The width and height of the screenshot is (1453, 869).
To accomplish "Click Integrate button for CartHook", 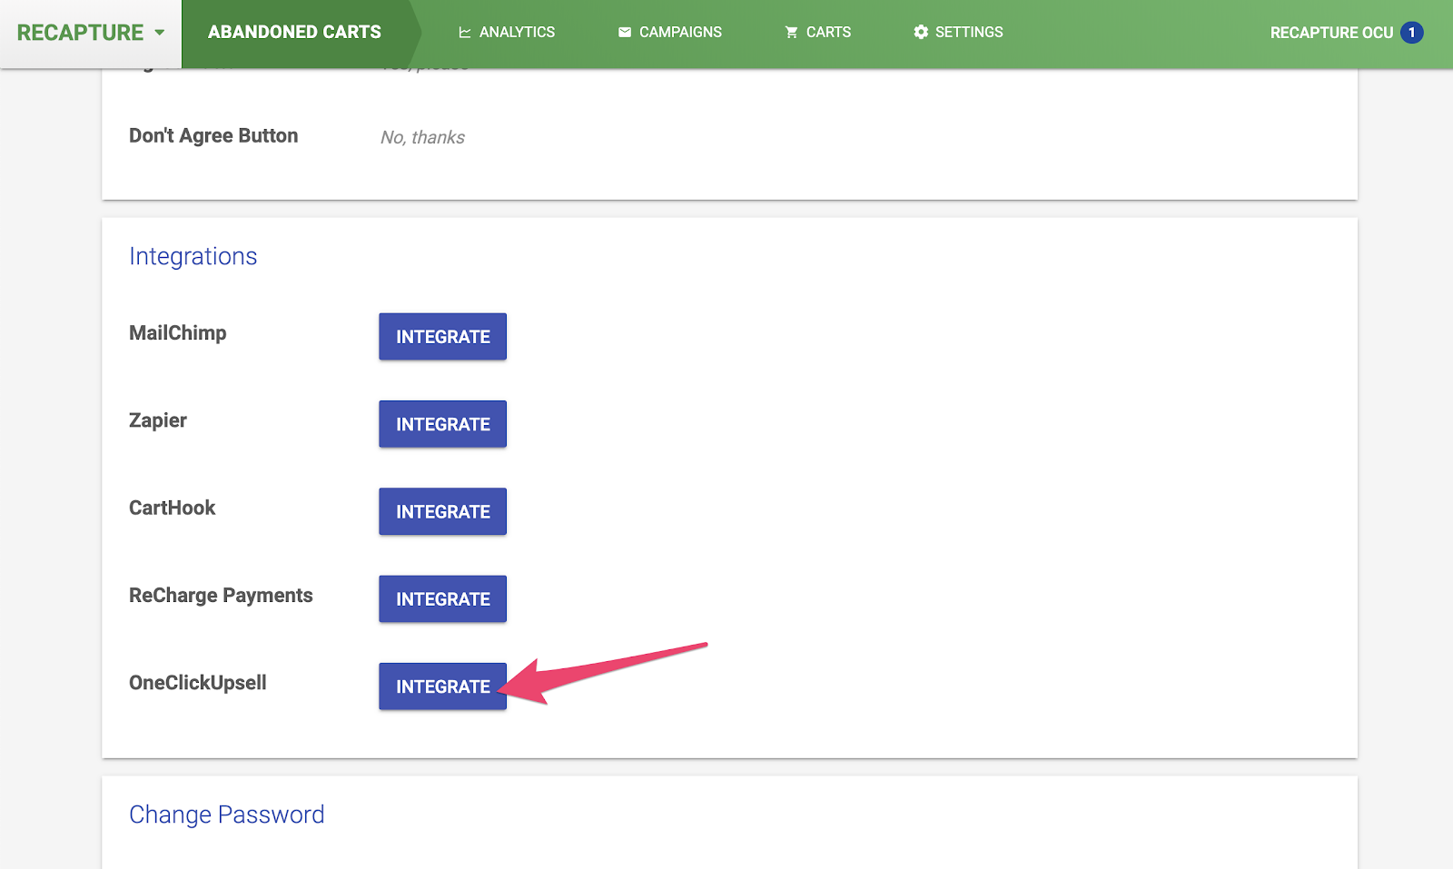I will pos(443,512).
